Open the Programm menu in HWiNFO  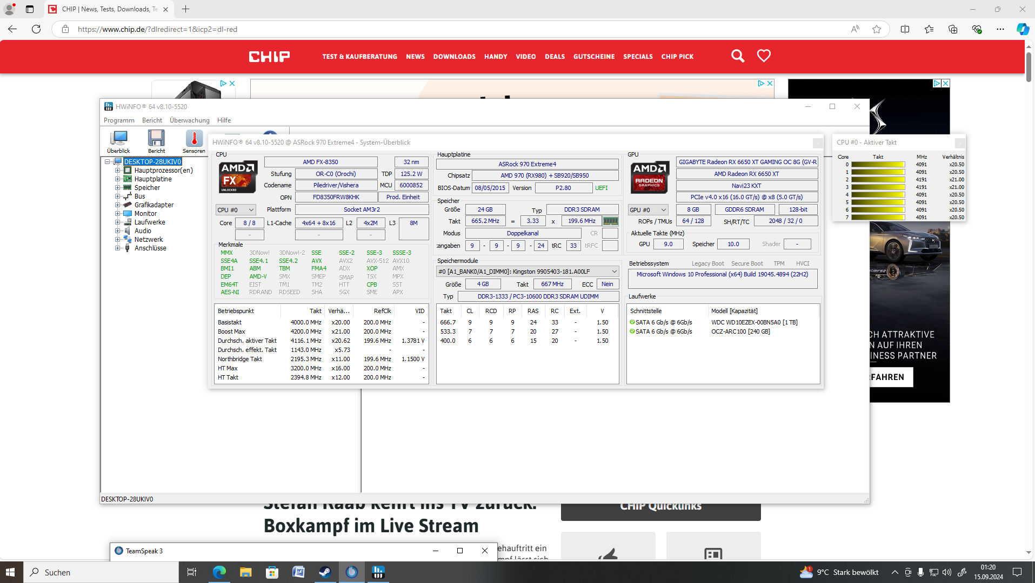pyautogui.click(x=119, y=120)
